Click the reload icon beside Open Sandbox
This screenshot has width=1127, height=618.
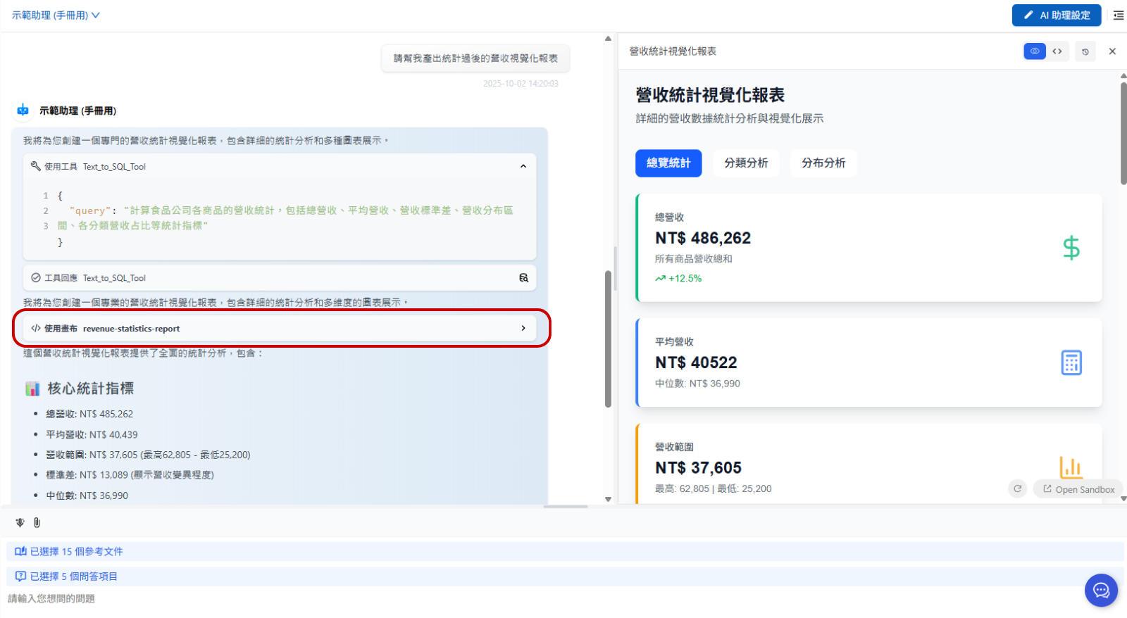1017,488
